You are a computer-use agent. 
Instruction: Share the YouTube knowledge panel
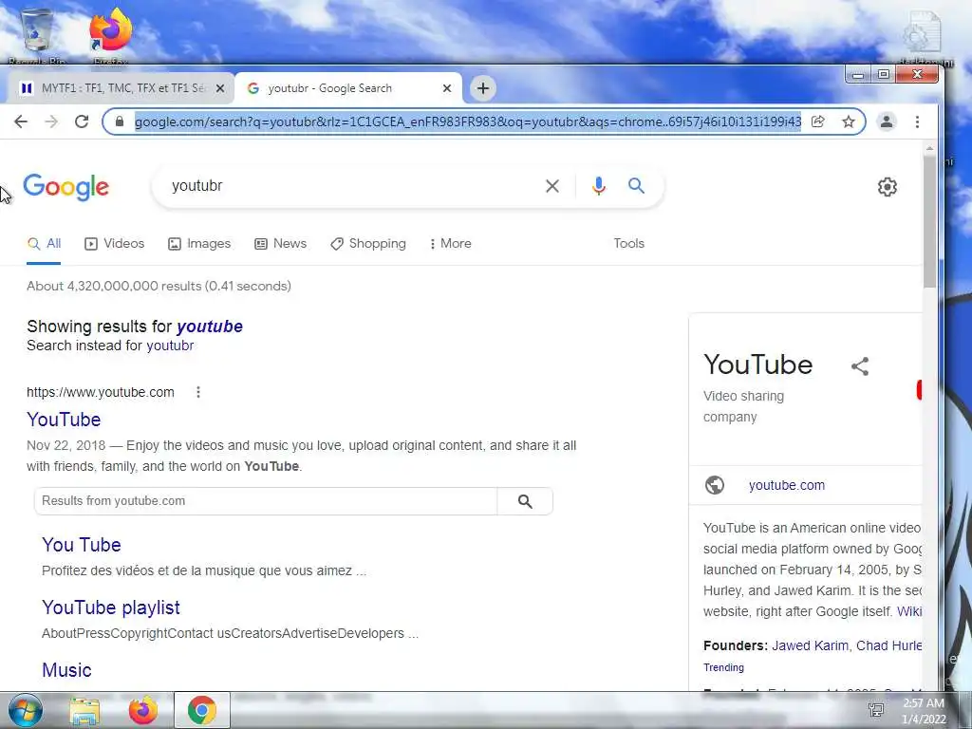pyautogui.click(x=860, y=365)
